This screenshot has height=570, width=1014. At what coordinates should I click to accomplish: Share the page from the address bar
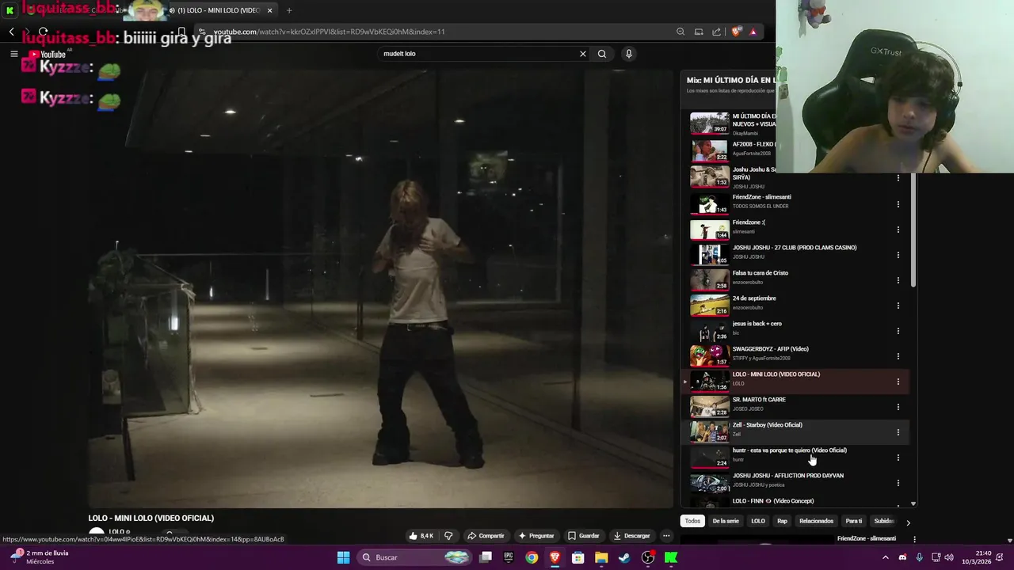(717, 32)
